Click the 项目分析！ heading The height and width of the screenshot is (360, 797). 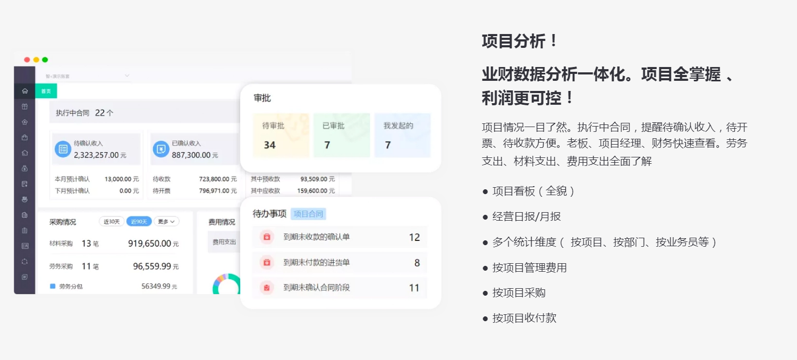click(520, 41)
